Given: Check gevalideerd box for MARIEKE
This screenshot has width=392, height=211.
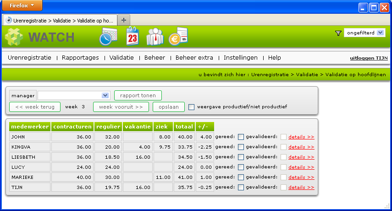Looking at the screenshot, I should pyautogui.click(x=283, y=177).
